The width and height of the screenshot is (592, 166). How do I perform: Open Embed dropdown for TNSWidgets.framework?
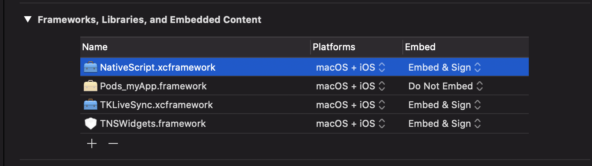[x=445, y=123]
